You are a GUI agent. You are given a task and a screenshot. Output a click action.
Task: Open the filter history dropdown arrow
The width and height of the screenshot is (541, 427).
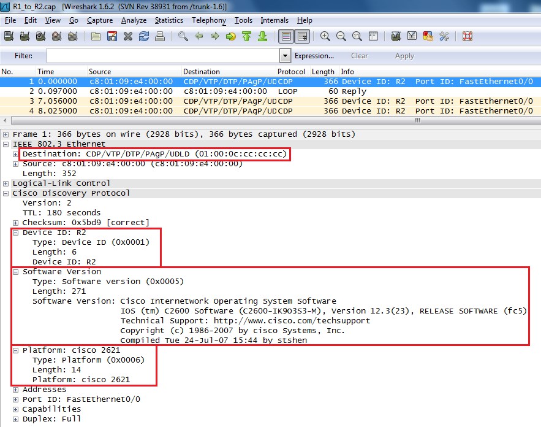pos(285,56)
